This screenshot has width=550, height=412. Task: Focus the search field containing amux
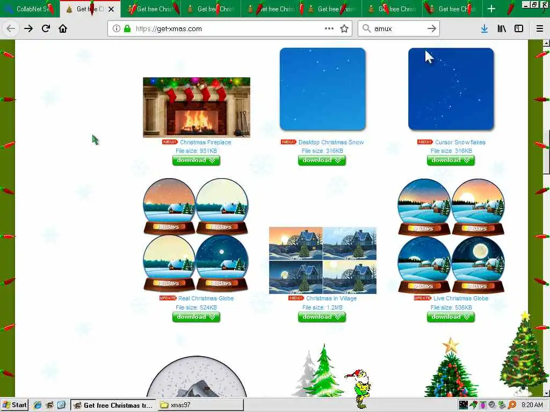pyautogui.click(x=399, y=29)
